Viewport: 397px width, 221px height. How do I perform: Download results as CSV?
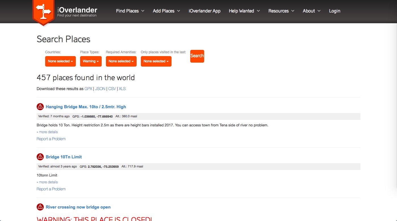pyautogui.click(x=112, y=89)
